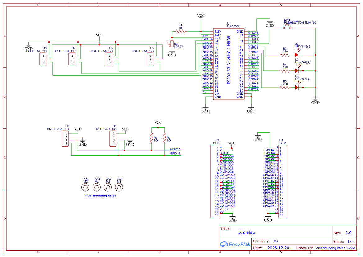Click the 'PCB mounting holes' note
The height and width of the screenshot is (257, 363).
coord(101,196)
